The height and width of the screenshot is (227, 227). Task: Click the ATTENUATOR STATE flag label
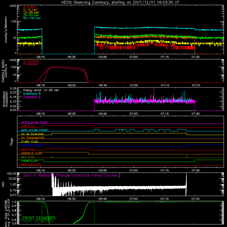34,123
